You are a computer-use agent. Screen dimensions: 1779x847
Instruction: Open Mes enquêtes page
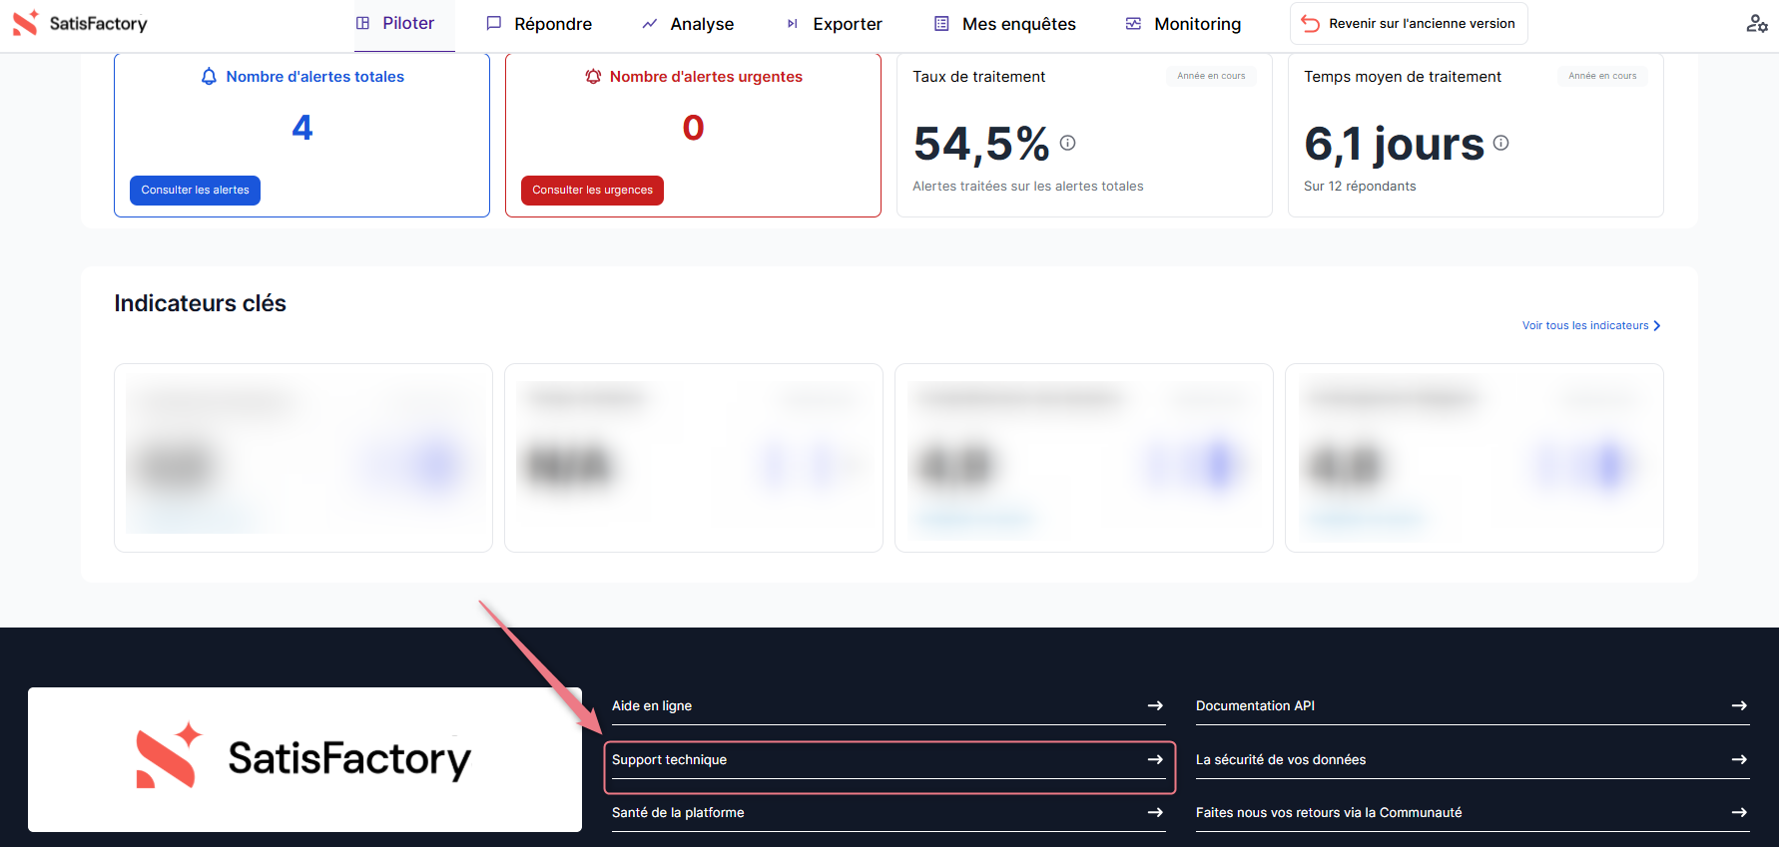[x=1004, y=24]
